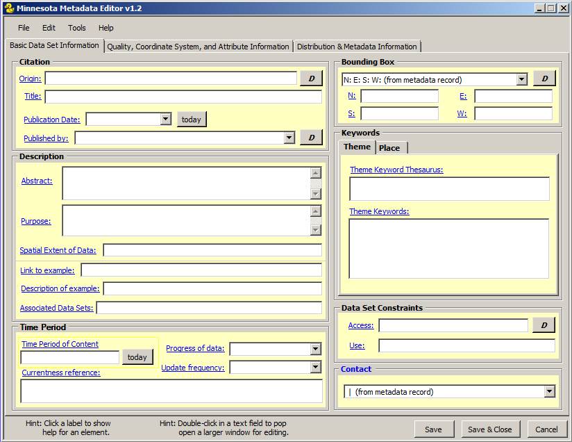
Task: Click the Time Period of Content link
Action: click(x=60, y=344)
